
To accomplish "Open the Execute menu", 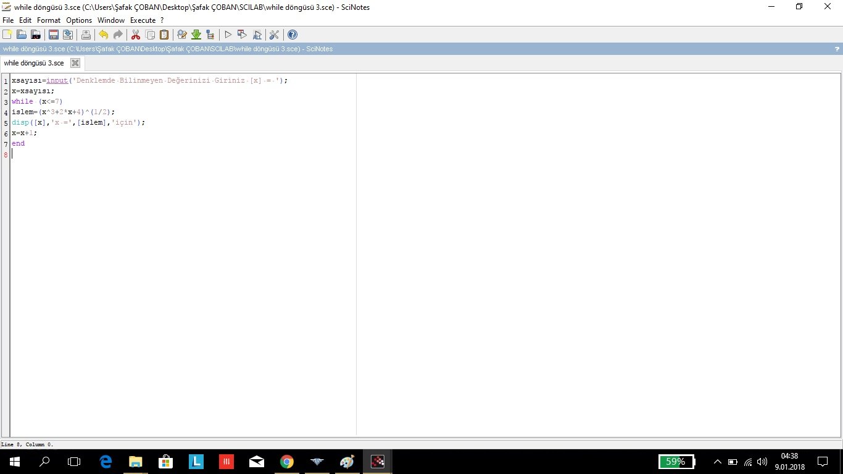I will click(143, 20).
